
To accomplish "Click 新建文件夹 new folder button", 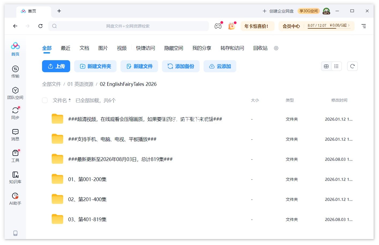I will pyautogui.click(x=95, y=66).
